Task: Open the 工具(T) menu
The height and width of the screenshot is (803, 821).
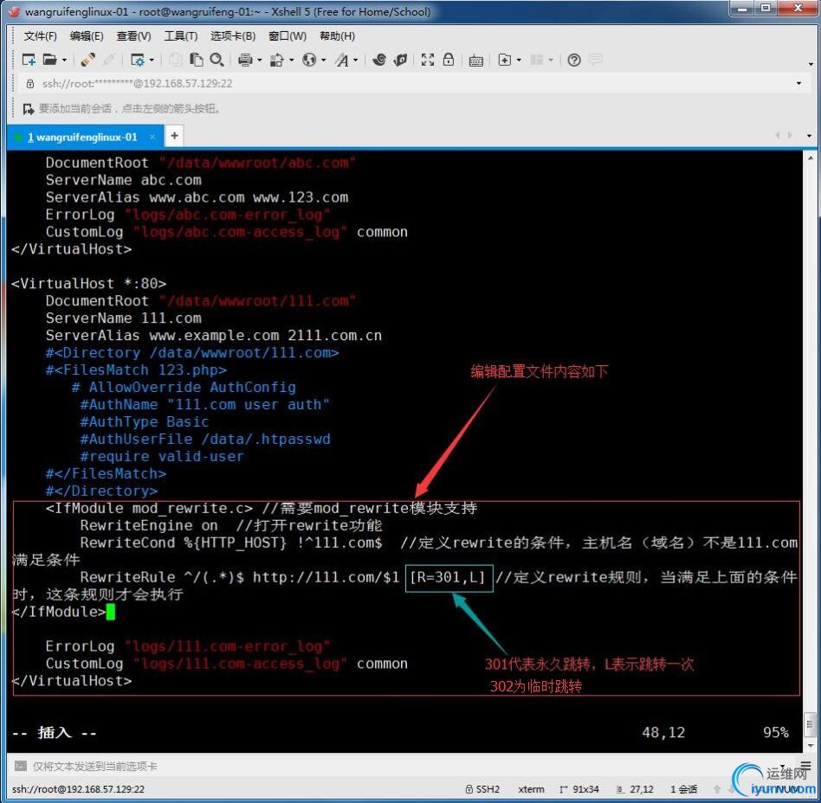Action: [x=180, y=36]
